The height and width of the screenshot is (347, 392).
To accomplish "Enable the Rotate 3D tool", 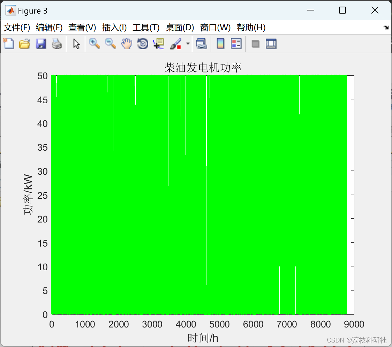I will point(143,44).
